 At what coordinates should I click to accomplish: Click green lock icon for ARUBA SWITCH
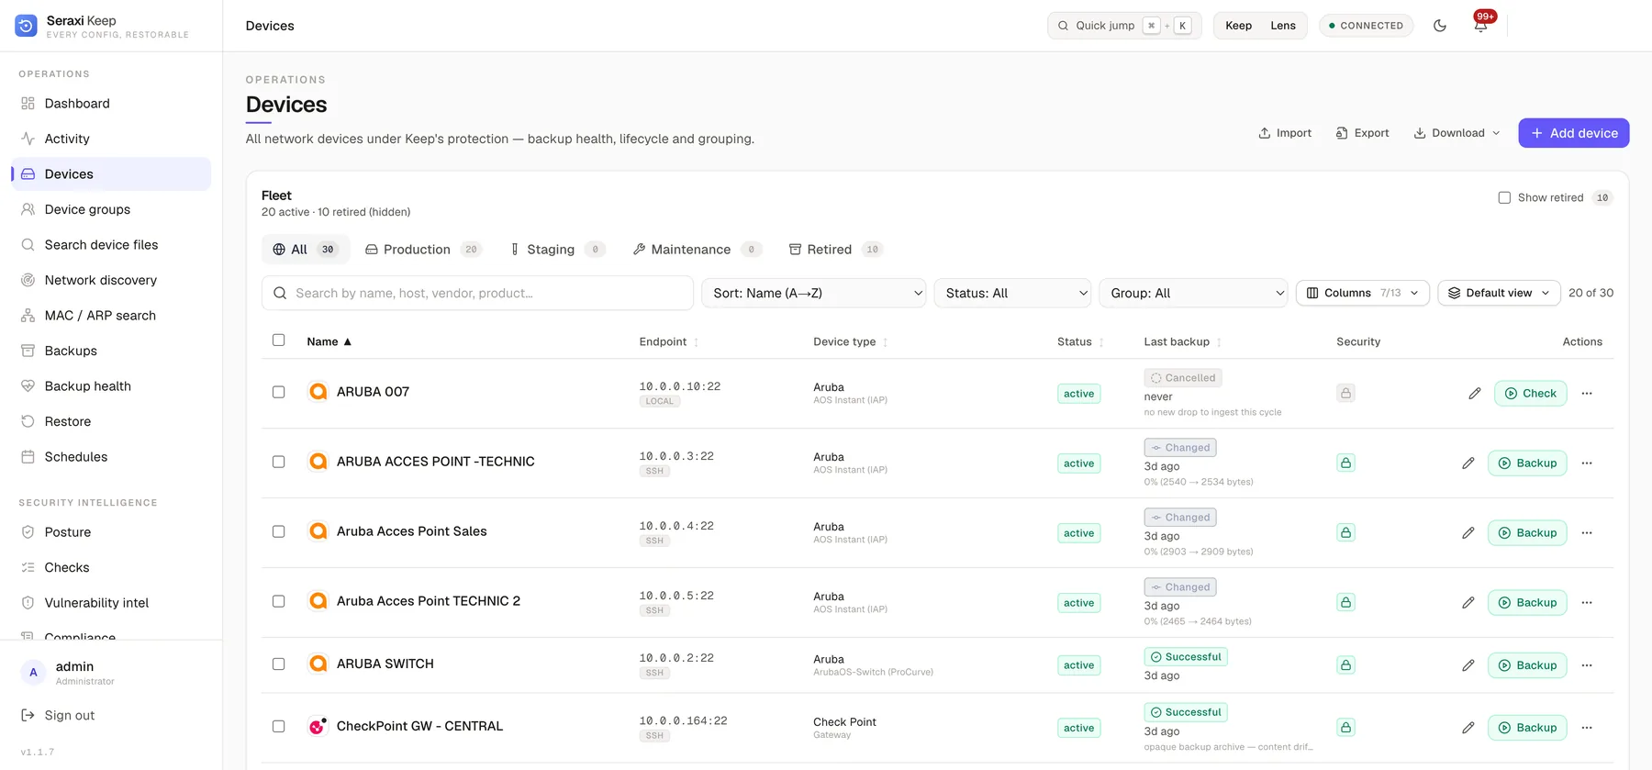coord(1345,664)
